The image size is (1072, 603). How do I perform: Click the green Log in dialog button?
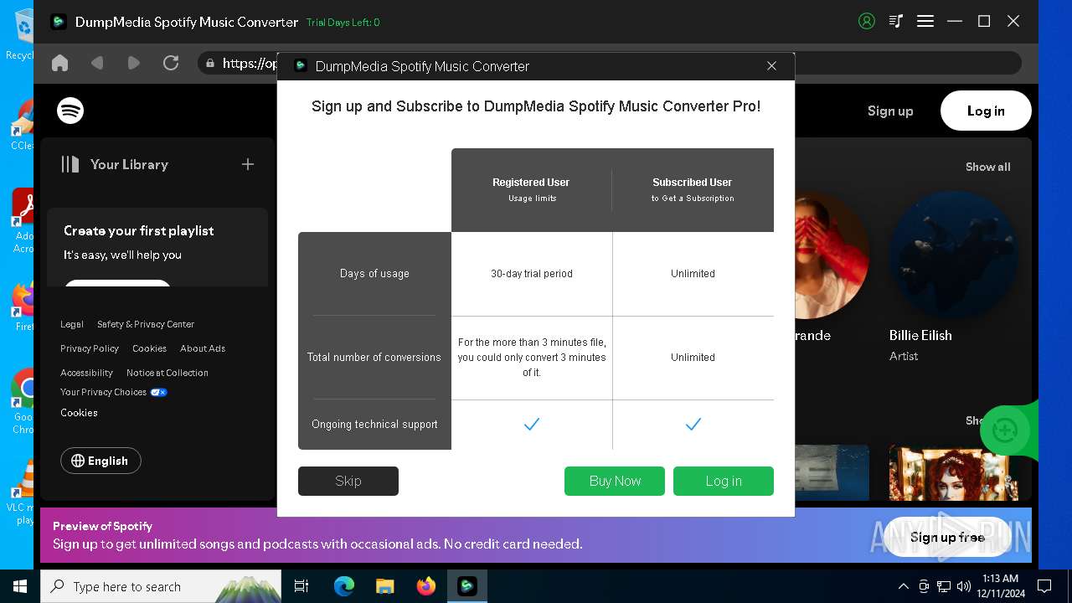pos(724,481)
